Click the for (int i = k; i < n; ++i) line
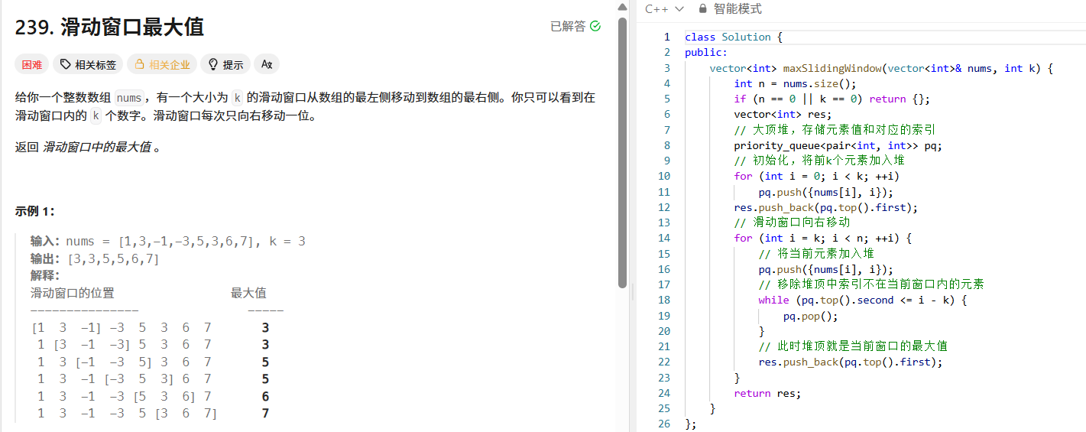 pos(822,238)
